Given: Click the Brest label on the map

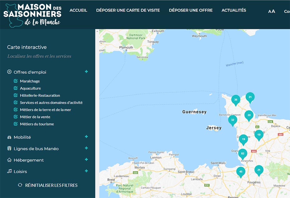Looking at the screenshot, I should click(111, 180).
